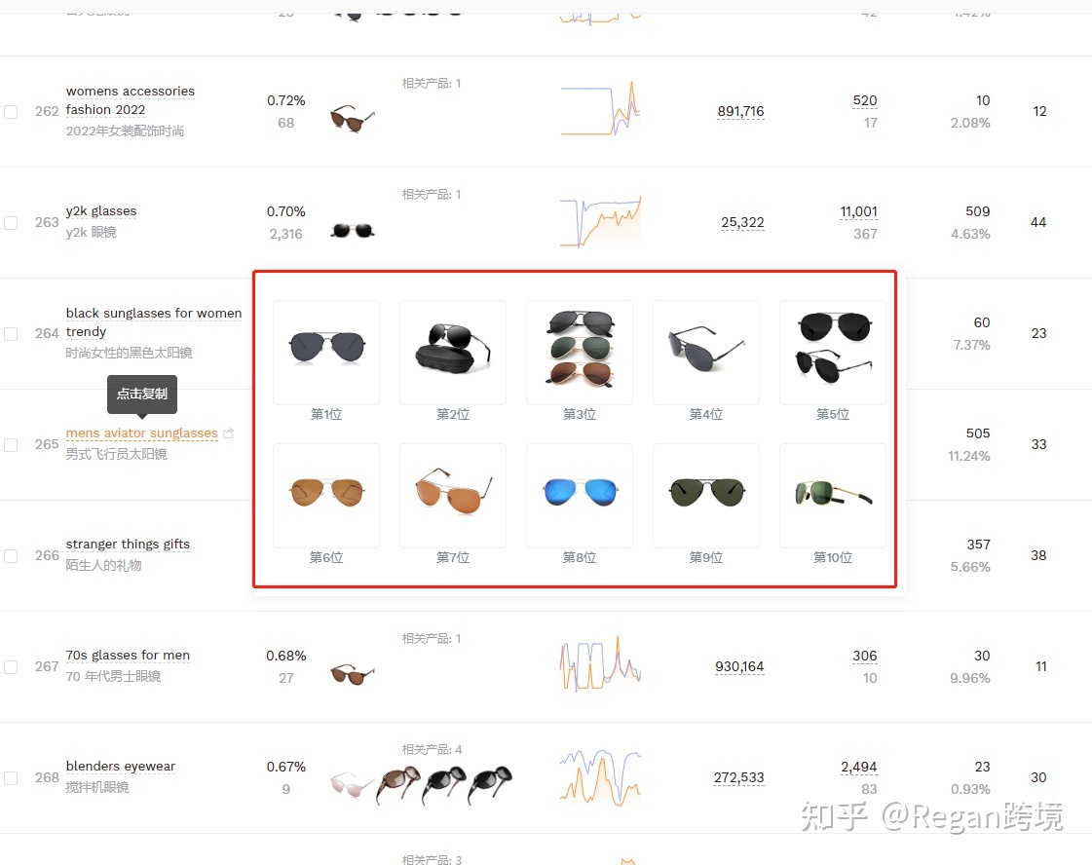This screenshot has height=865, width=1092.
Task: Open external link icon beside mens aviator sunglasses
Action: click(228, 433)
